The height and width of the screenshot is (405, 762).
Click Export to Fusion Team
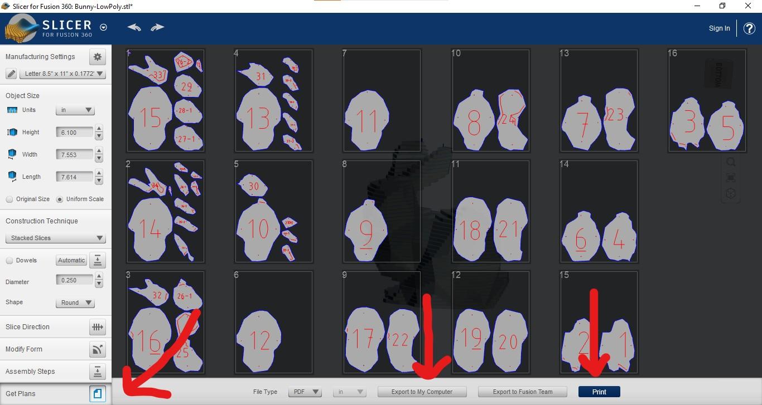(523, 392)
